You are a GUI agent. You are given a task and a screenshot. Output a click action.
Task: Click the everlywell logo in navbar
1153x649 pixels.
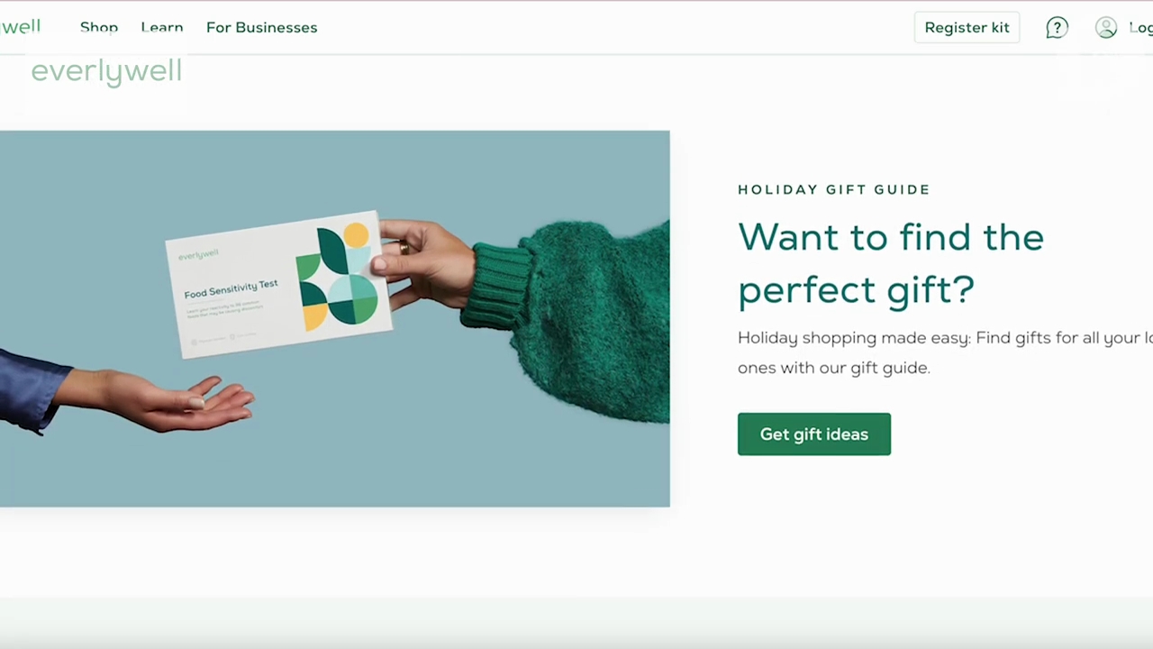20,26
